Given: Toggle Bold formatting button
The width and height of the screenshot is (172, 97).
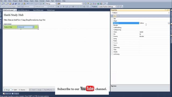Looking at the screenshot, I should pos(58,6).
